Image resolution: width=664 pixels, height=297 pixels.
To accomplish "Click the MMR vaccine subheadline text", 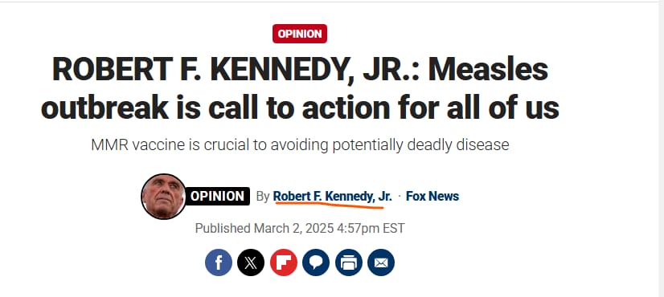I will 300,145.
